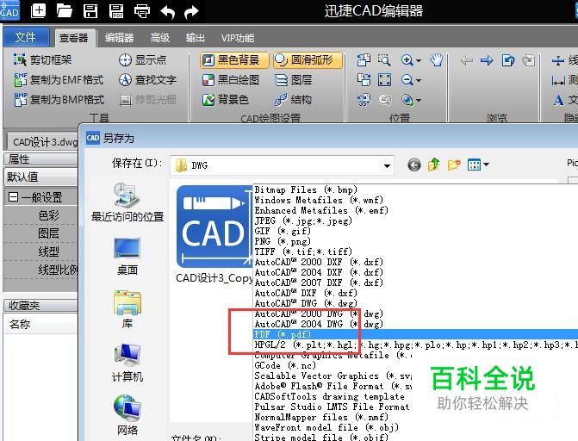Click the Save as PDF icon

coord(116,10)
